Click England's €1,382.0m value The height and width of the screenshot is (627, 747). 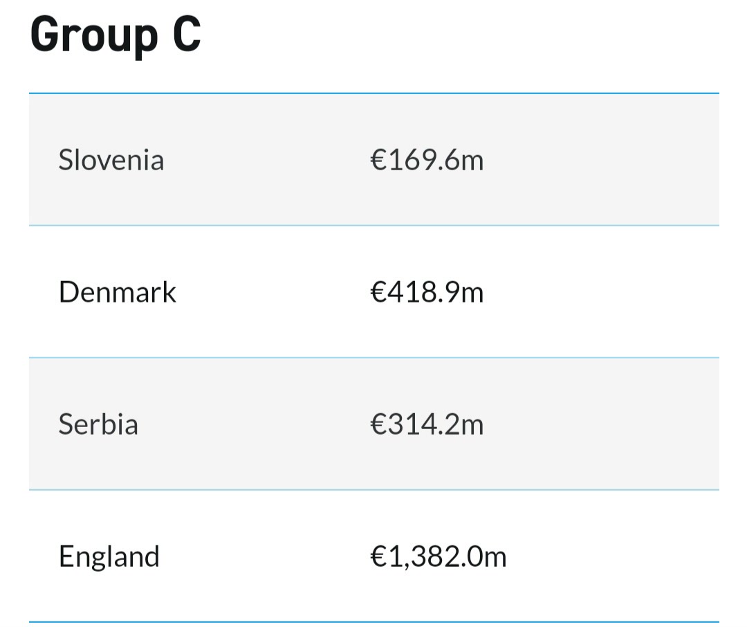(x=439, y=556)
